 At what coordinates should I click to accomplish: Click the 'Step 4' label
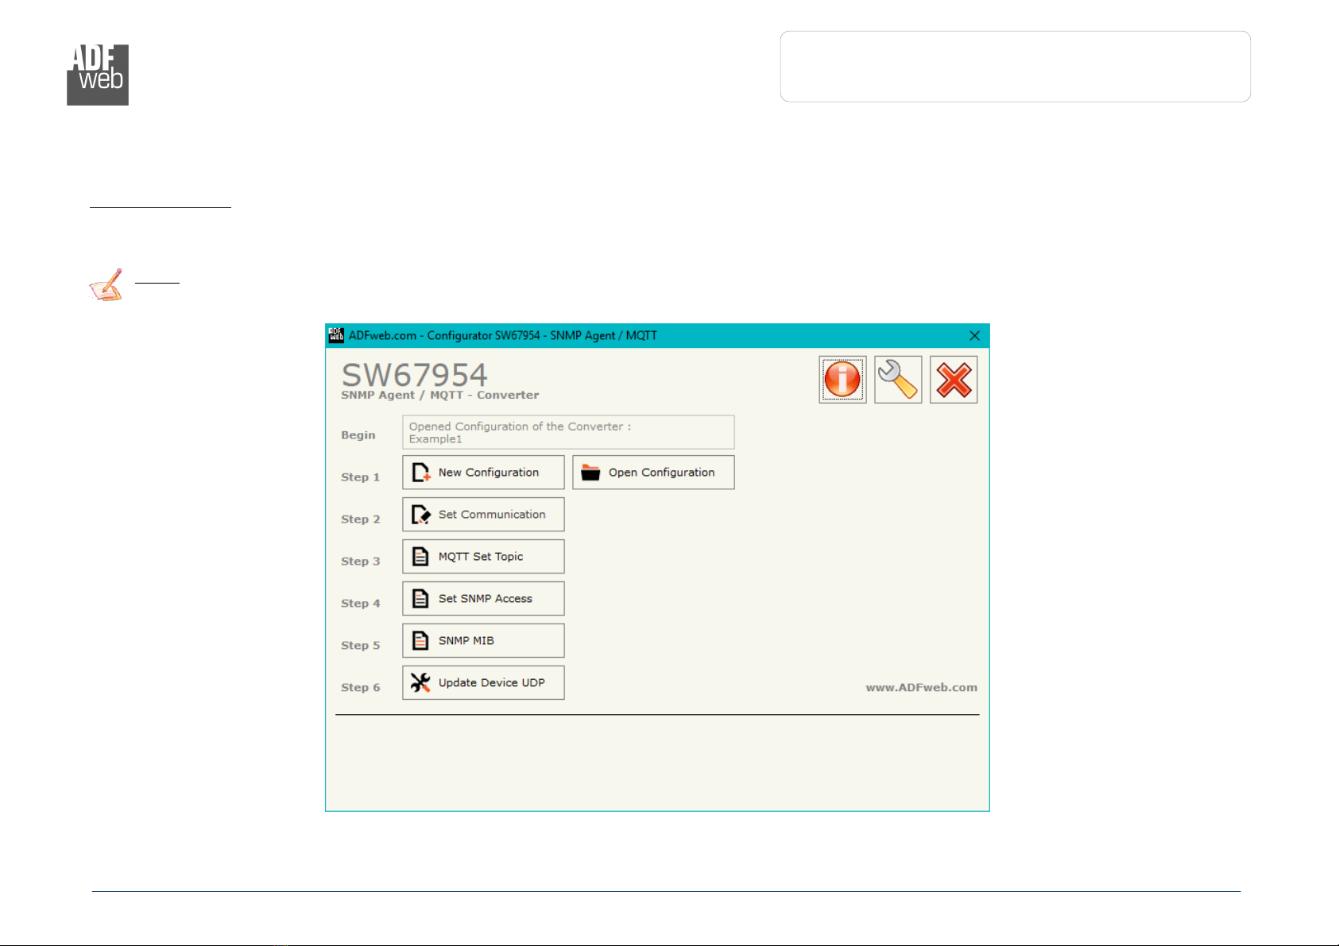(361, 604)
